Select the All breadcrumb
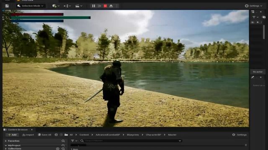The height and width of the screenshot is (150, 268). 71,135
